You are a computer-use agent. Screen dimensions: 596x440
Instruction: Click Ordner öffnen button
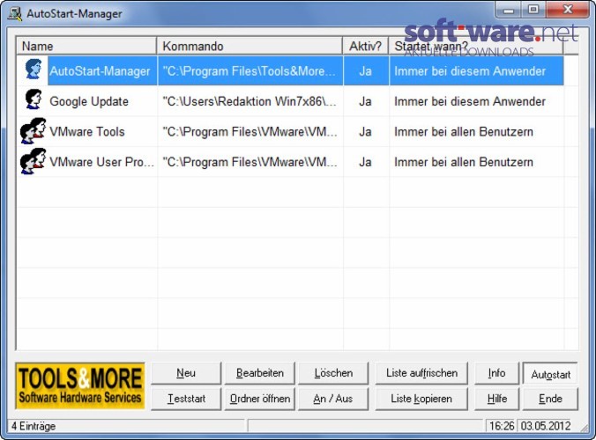260,399
